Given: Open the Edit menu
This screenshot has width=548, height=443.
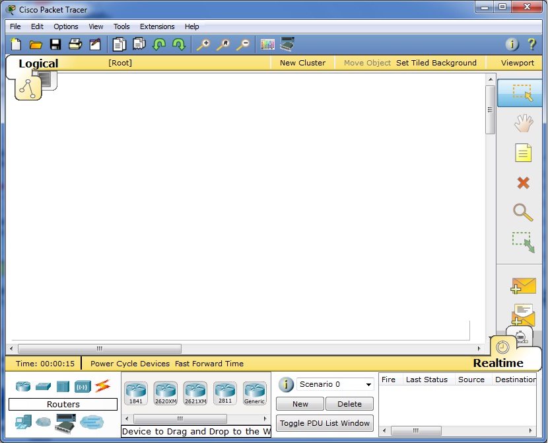Looking at the screenshot, I should click(x=37, y=26).
